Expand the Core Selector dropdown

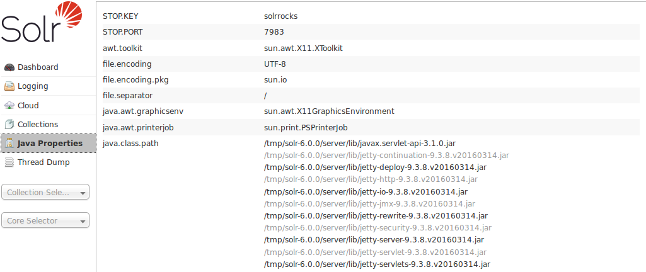(45, 220)
